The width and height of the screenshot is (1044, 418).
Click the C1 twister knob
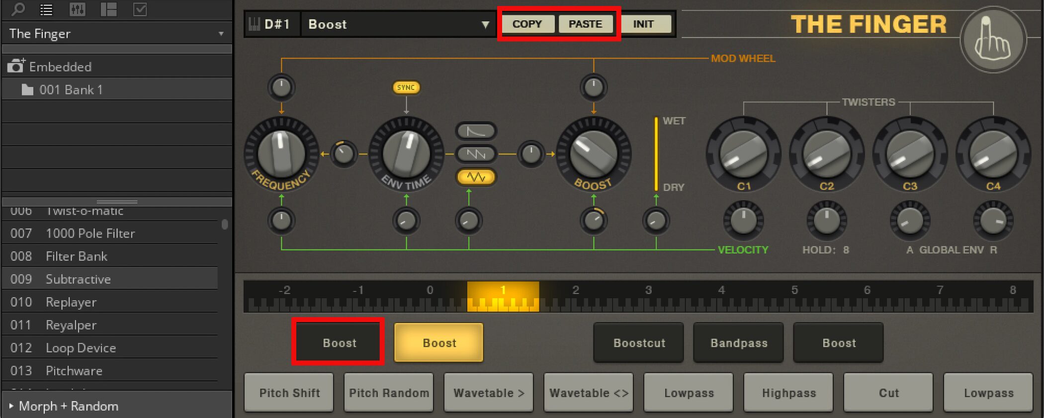743,154
